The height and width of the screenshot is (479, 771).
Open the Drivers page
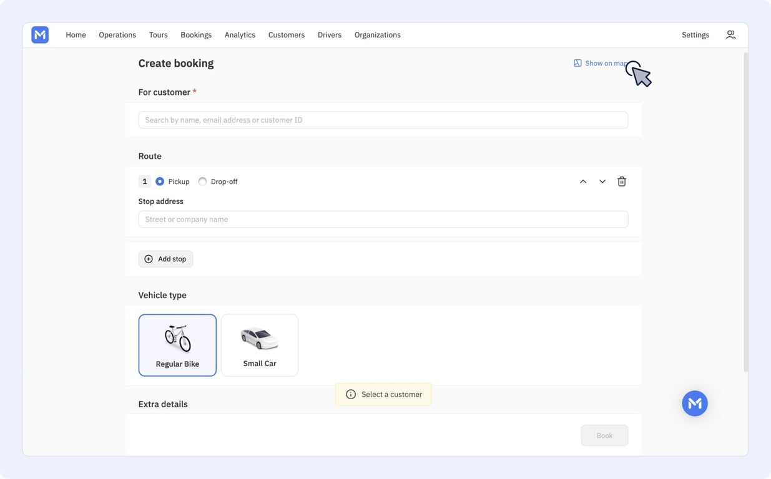330,35
